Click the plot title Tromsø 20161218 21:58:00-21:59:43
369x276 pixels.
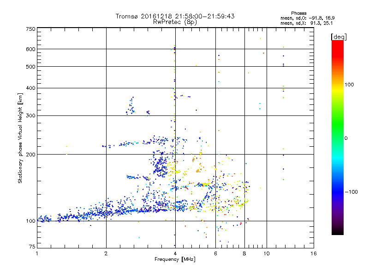[x=175, y=16]
